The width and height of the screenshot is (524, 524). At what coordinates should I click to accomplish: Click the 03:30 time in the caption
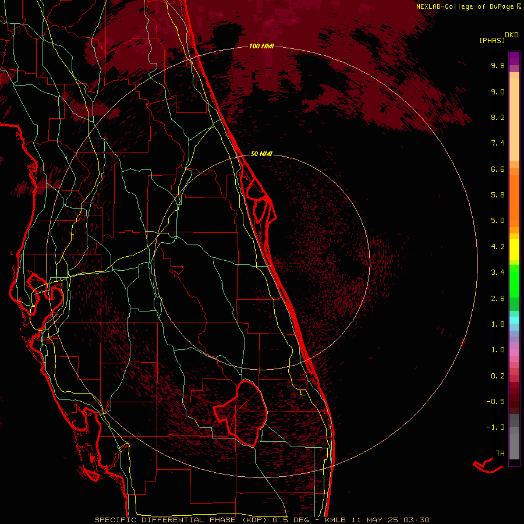[416, 520]
